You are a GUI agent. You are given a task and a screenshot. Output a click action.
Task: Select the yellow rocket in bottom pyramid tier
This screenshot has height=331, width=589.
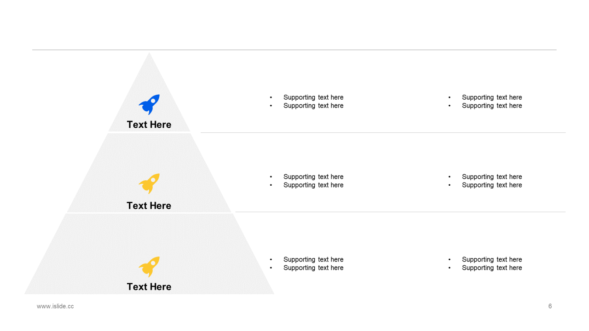pyautogui.click(x=149, y=267)
